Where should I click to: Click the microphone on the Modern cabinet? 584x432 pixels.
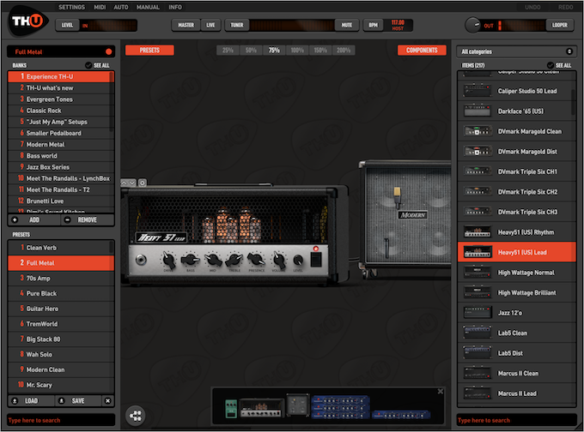point(398,197)
